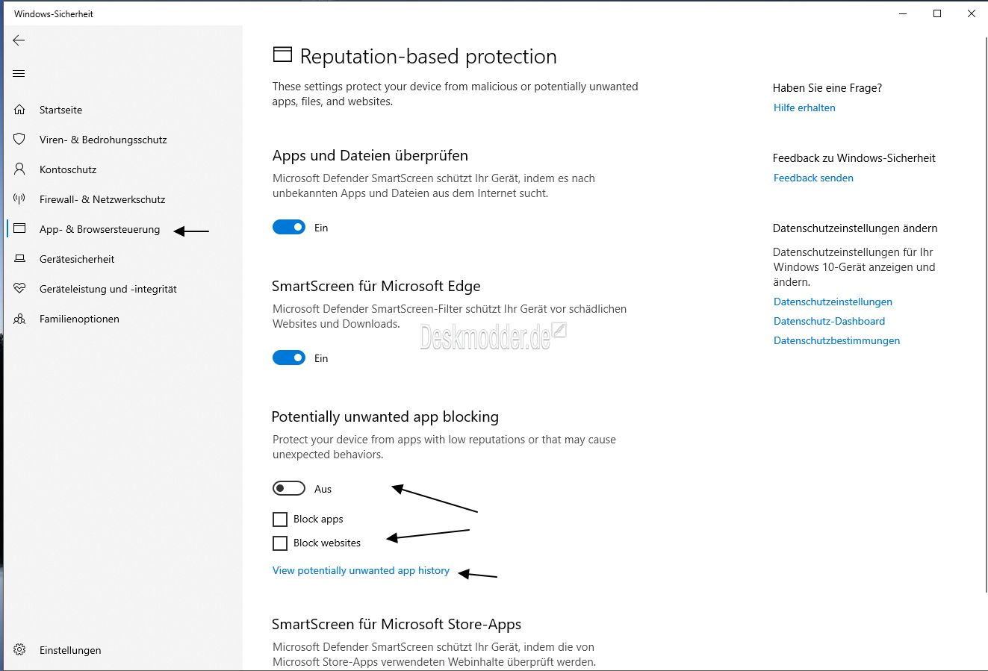Click the family icon for Familienoptionen
The width and height of the screenshot is (988, 671).
[x=19, y=319]
